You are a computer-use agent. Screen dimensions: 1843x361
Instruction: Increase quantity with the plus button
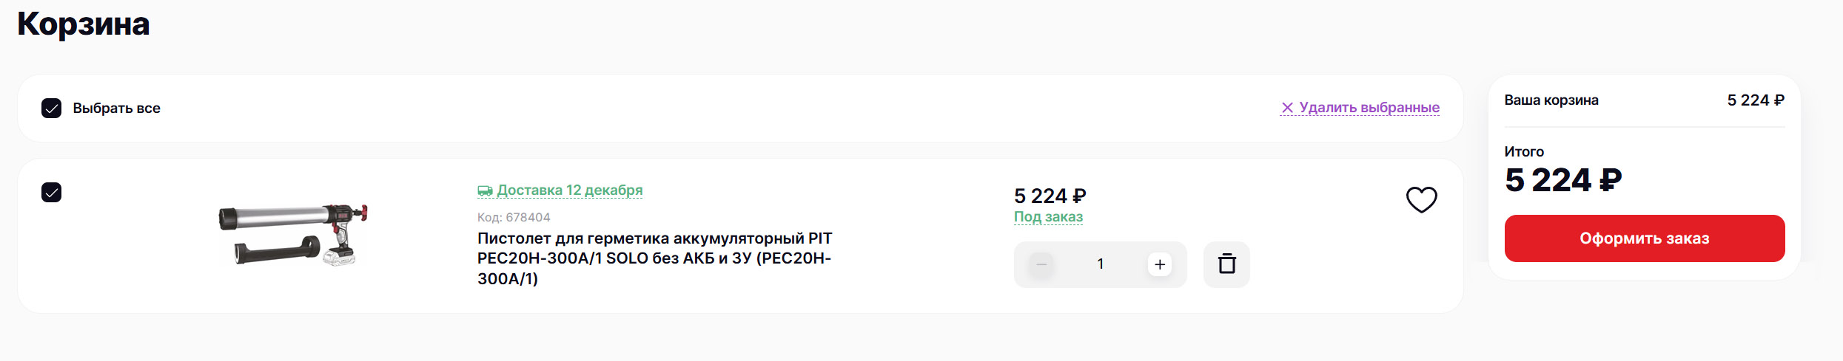pos(1160,264)
